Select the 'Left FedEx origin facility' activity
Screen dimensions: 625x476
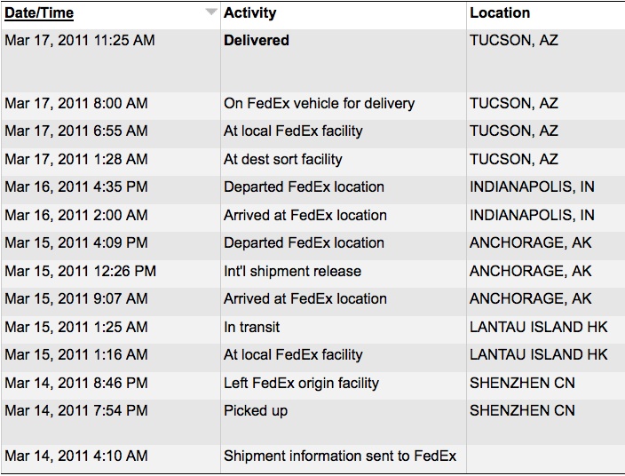[x=301, y=384]
